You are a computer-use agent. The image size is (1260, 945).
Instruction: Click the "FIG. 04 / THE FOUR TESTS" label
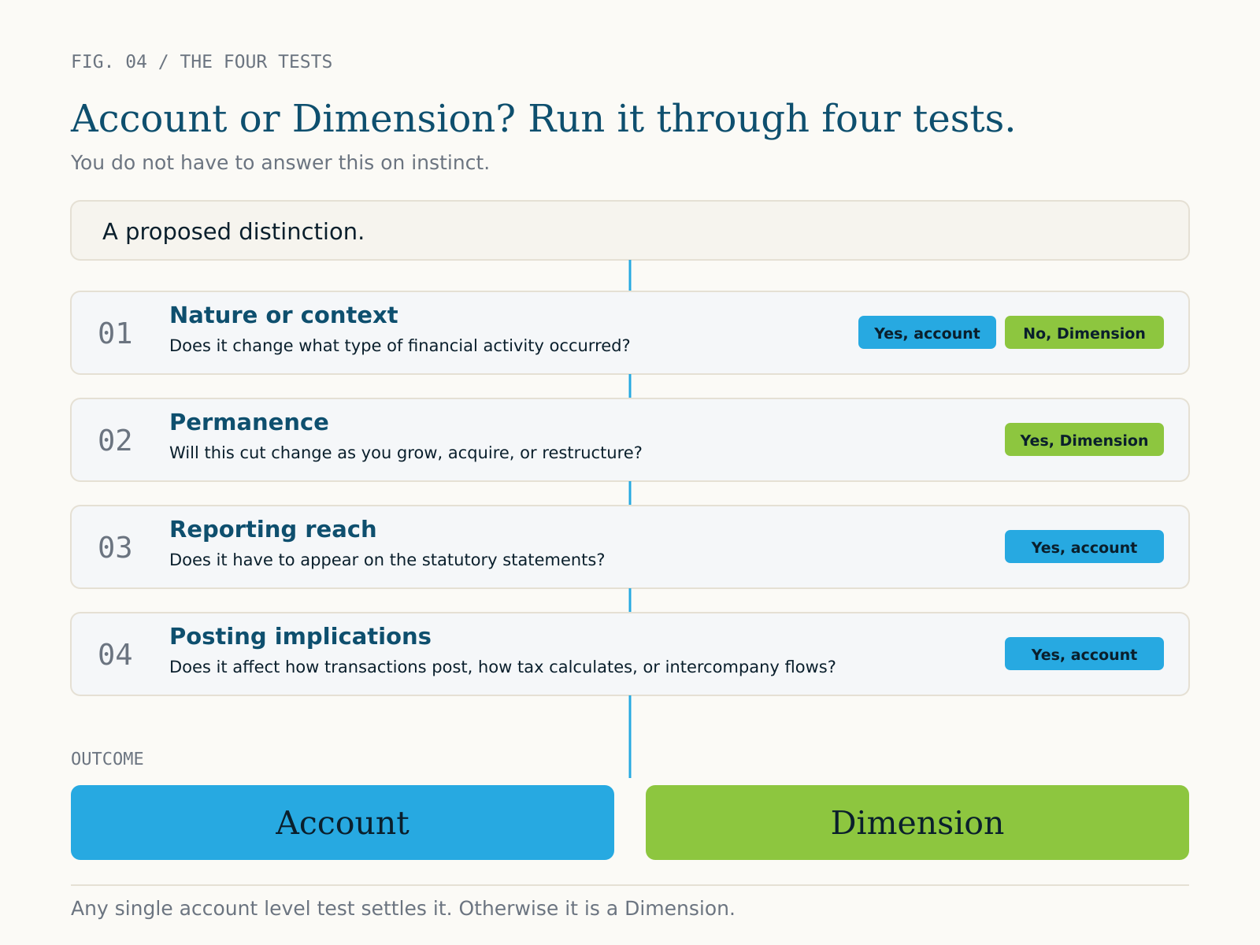point(202,61)
